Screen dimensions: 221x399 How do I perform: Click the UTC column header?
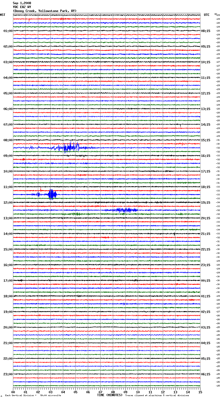pos(207,15)
